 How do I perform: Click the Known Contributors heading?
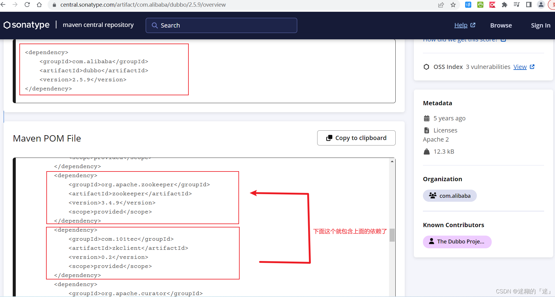[x=454, y=225]
